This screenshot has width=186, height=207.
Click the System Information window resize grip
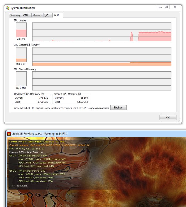click(179, 121)
